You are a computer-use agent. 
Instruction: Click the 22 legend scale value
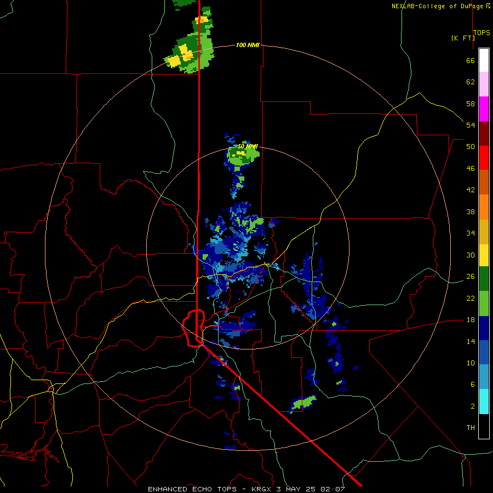pyautogui.click(x=471, y=298)
